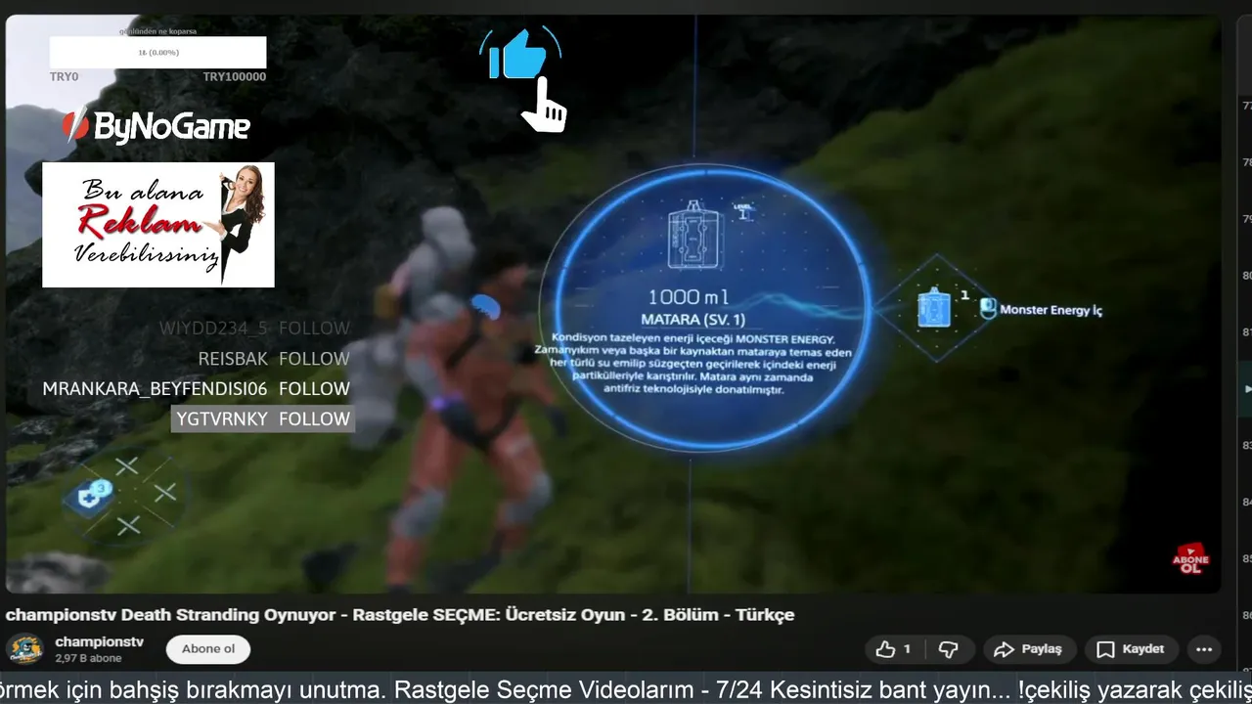Open the Paylaş share dialog
Screen dimensions: 1252x704
point(1028,649)
